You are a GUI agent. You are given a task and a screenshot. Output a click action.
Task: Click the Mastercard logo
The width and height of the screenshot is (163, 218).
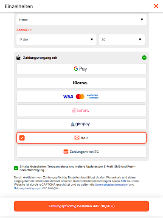point(80,97)
